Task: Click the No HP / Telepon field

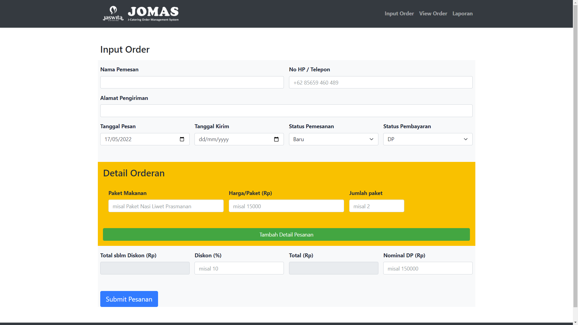Action: click(x=381, y=82)
